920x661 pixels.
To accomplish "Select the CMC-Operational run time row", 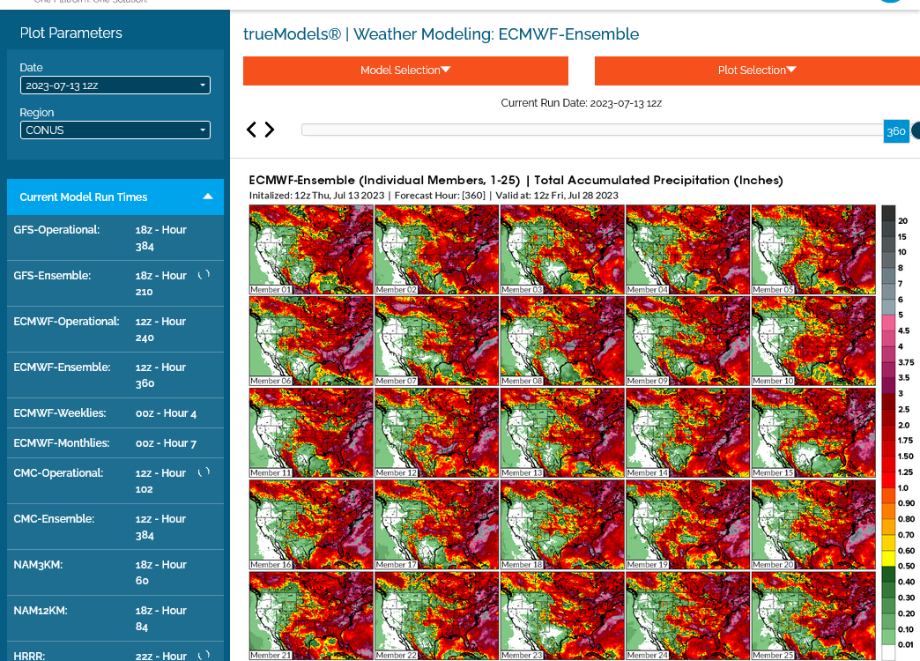I will (115, 481).
